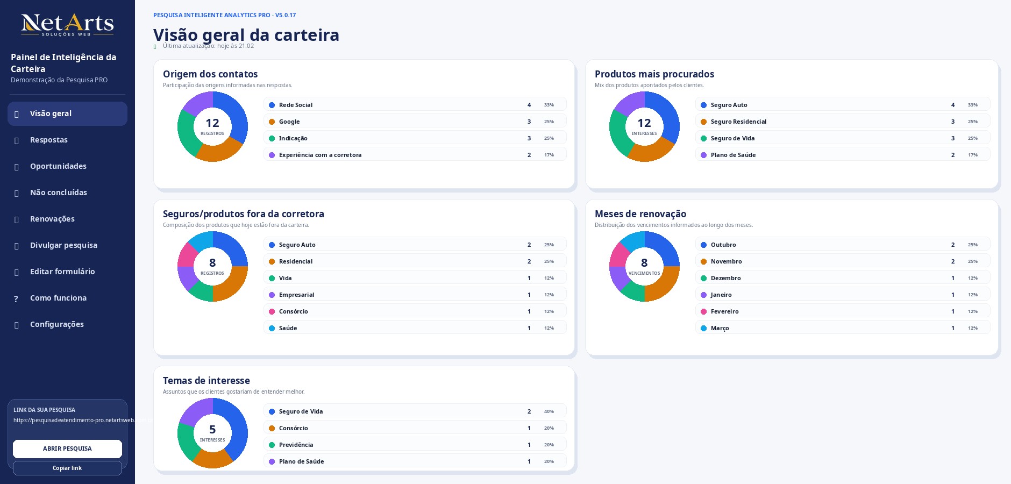Select Experiência com a corretora row

click(x=415, y=155)
